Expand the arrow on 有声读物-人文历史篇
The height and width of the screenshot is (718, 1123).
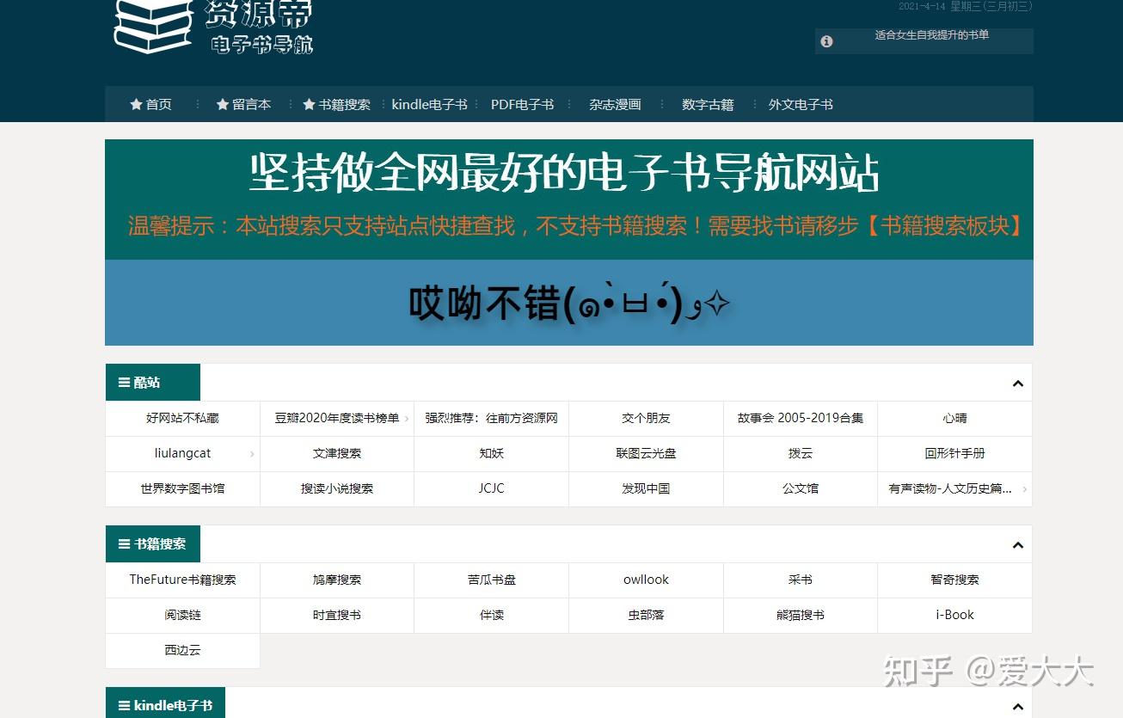(1024, 489)
